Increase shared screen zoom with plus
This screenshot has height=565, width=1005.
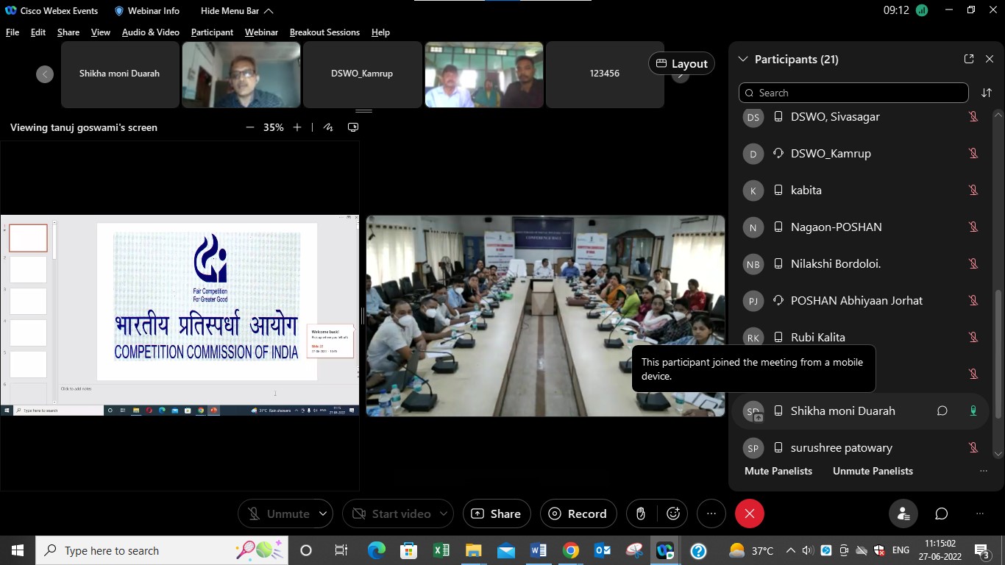click(297, 127)
